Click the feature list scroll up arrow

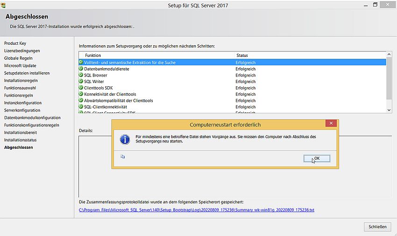(x=389, y=55)
